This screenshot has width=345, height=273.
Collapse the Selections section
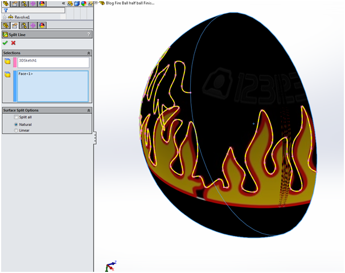pyautogui.click(x=88, y=52)
